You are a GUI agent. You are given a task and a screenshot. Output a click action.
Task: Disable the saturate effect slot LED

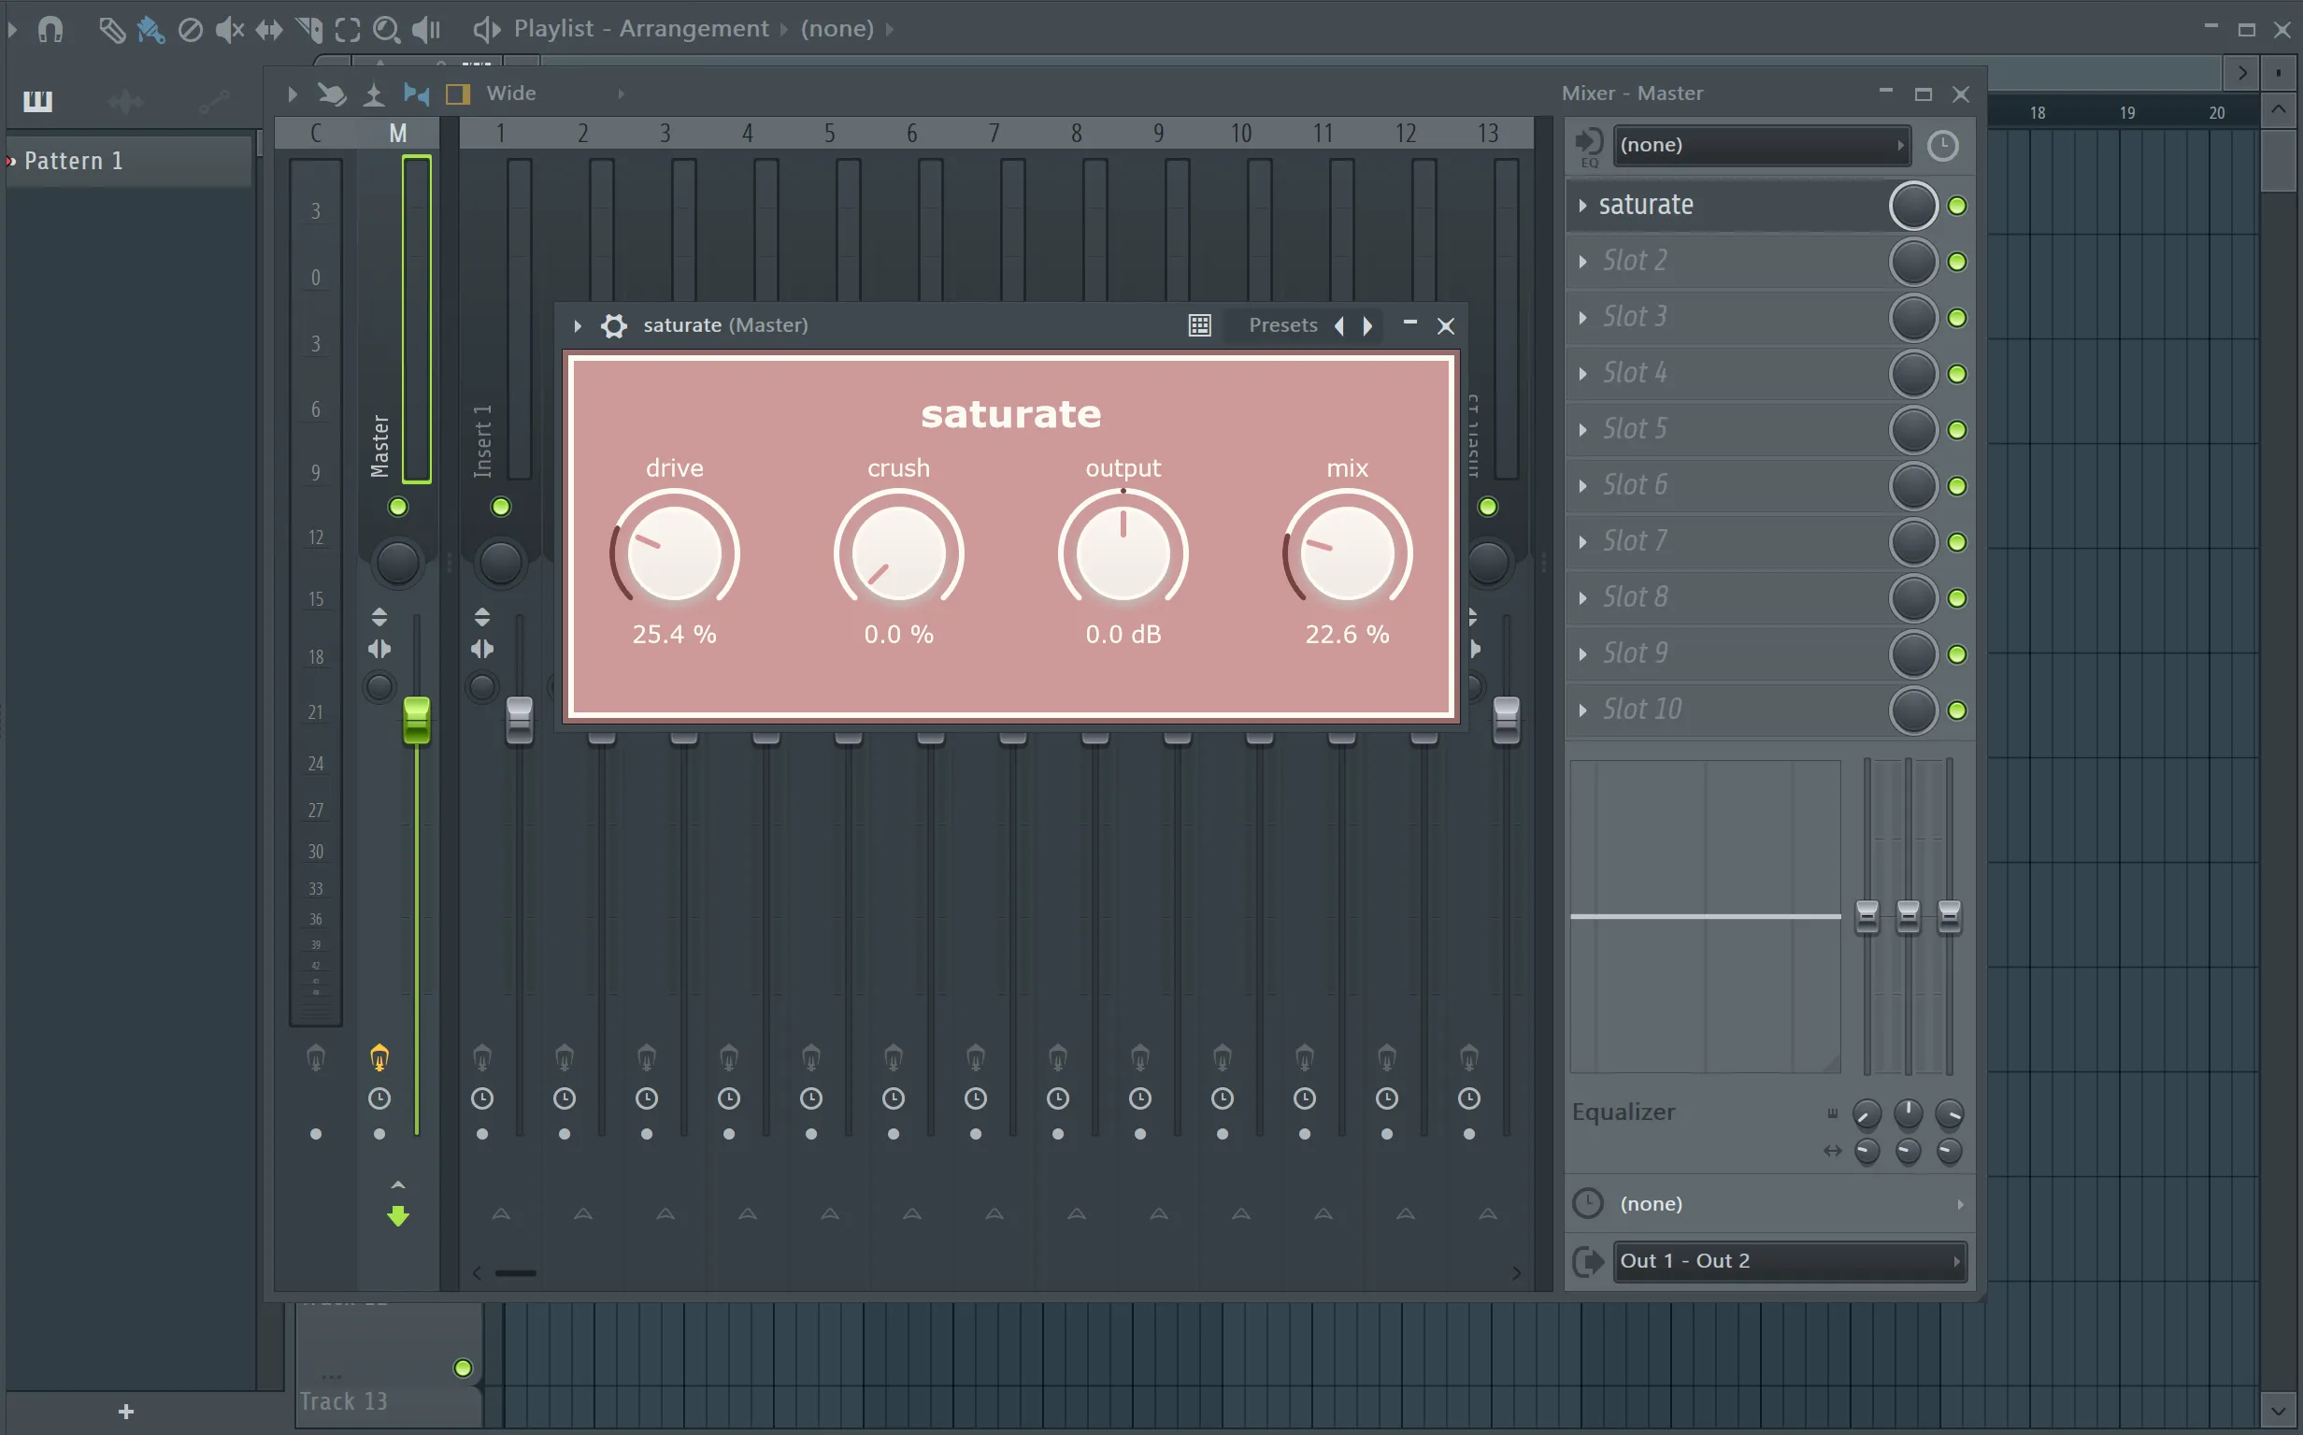(1956, 206)
